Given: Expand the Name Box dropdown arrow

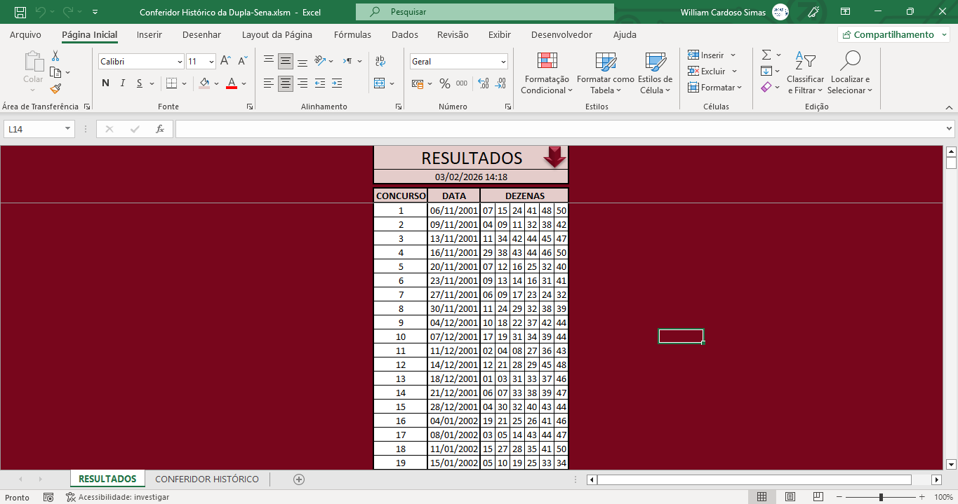Looking at the screenshot, I should 68,129.
